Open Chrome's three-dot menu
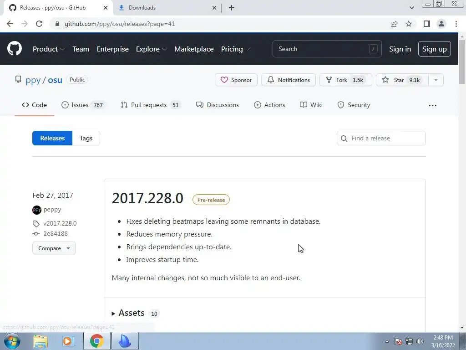Viewport: 466px width, 350px height. (456, 24)
